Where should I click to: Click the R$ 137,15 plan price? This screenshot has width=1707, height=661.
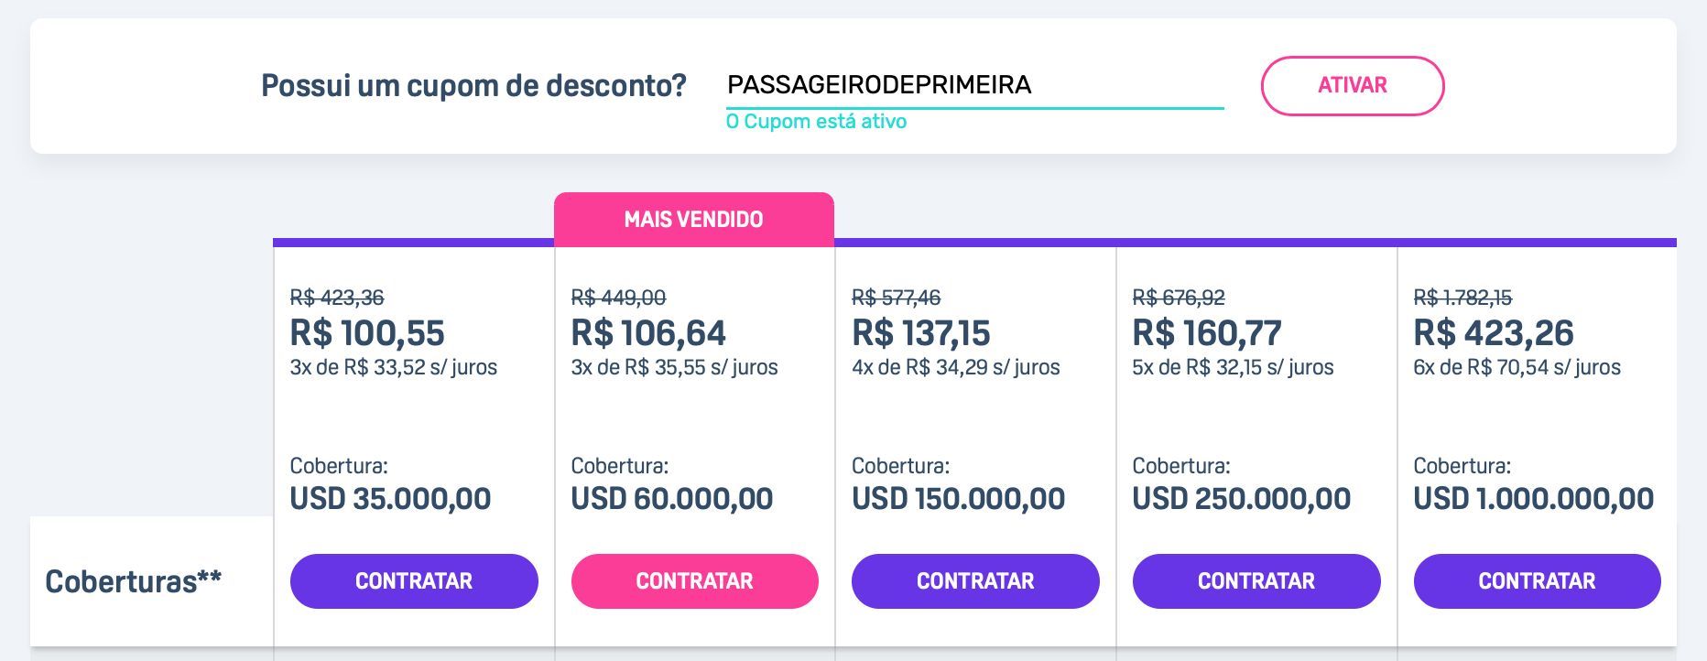pos(921,332)
